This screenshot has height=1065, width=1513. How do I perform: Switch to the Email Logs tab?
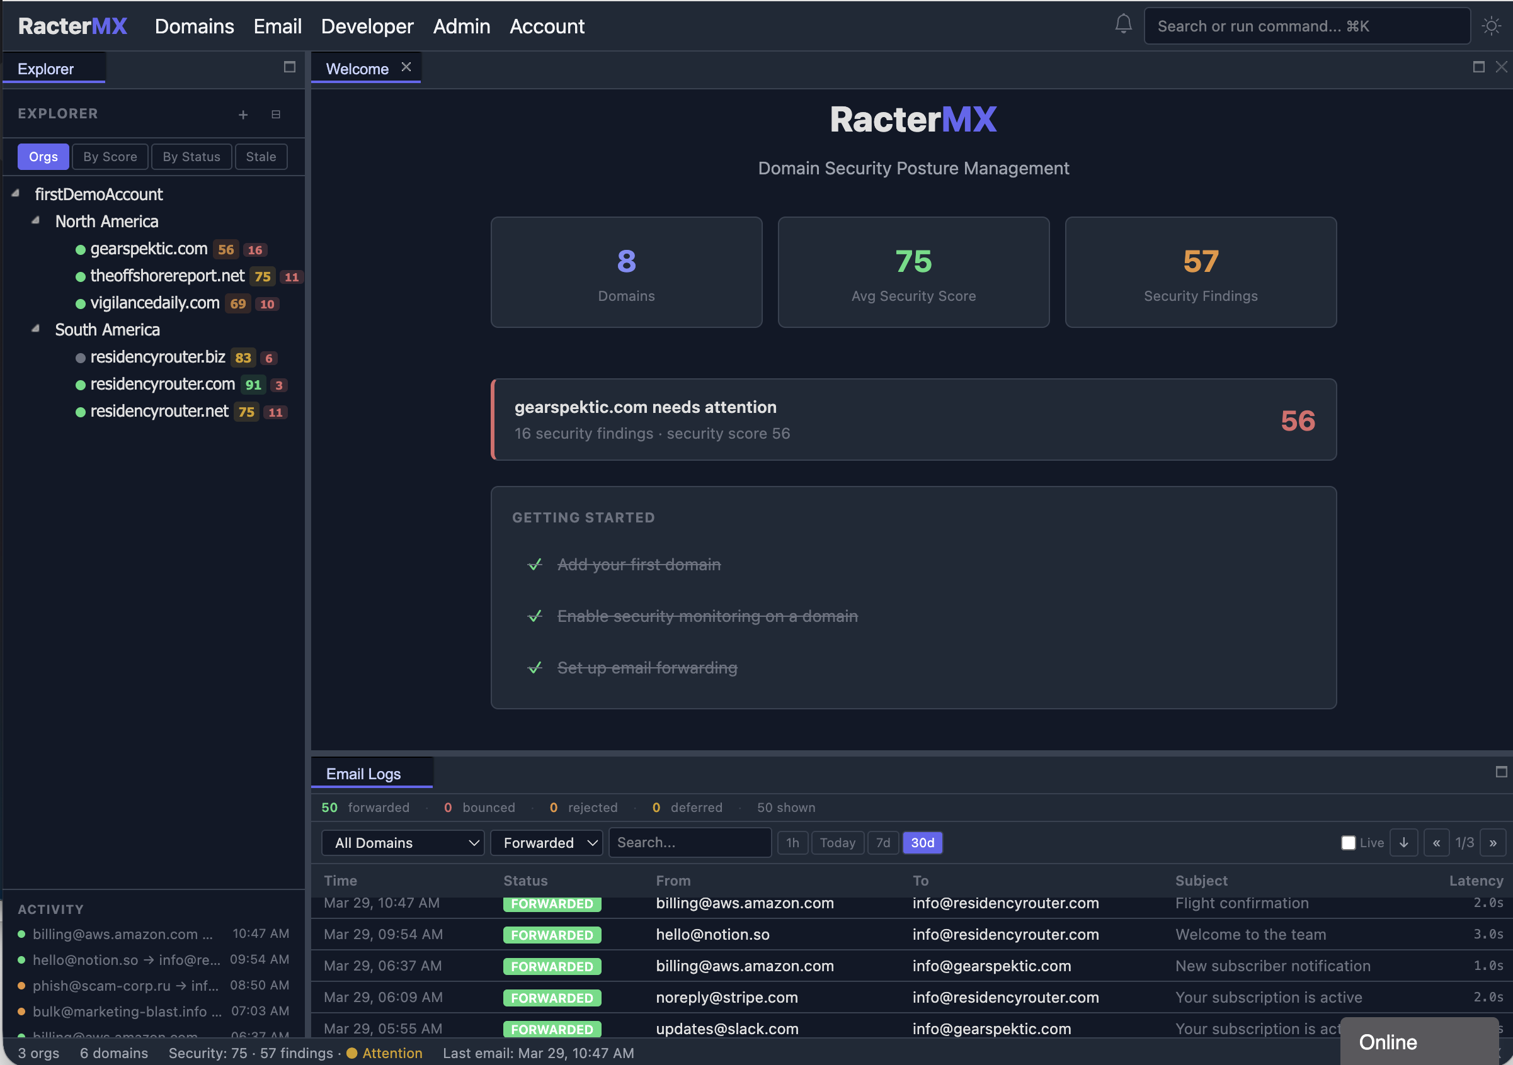(362, 773)
